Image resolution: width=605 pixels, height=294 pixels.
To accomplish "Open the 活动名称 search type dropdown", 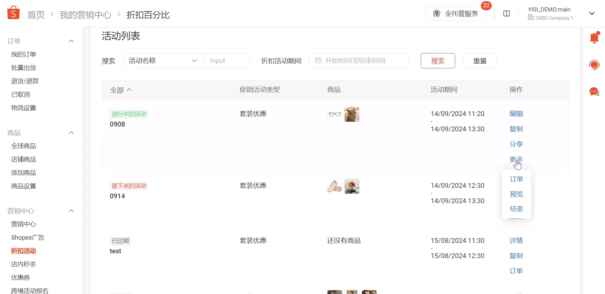I will 194,60.
